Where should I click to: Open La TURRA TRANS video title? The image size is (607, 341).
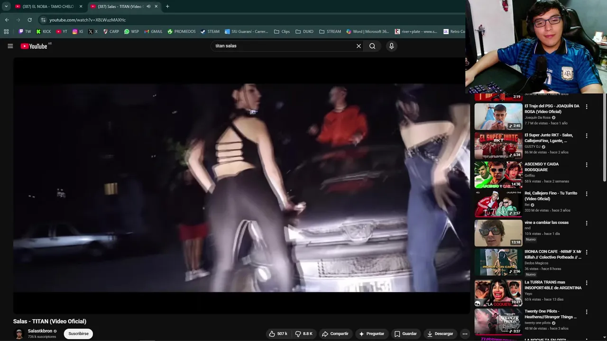click(x=553, y=285)
